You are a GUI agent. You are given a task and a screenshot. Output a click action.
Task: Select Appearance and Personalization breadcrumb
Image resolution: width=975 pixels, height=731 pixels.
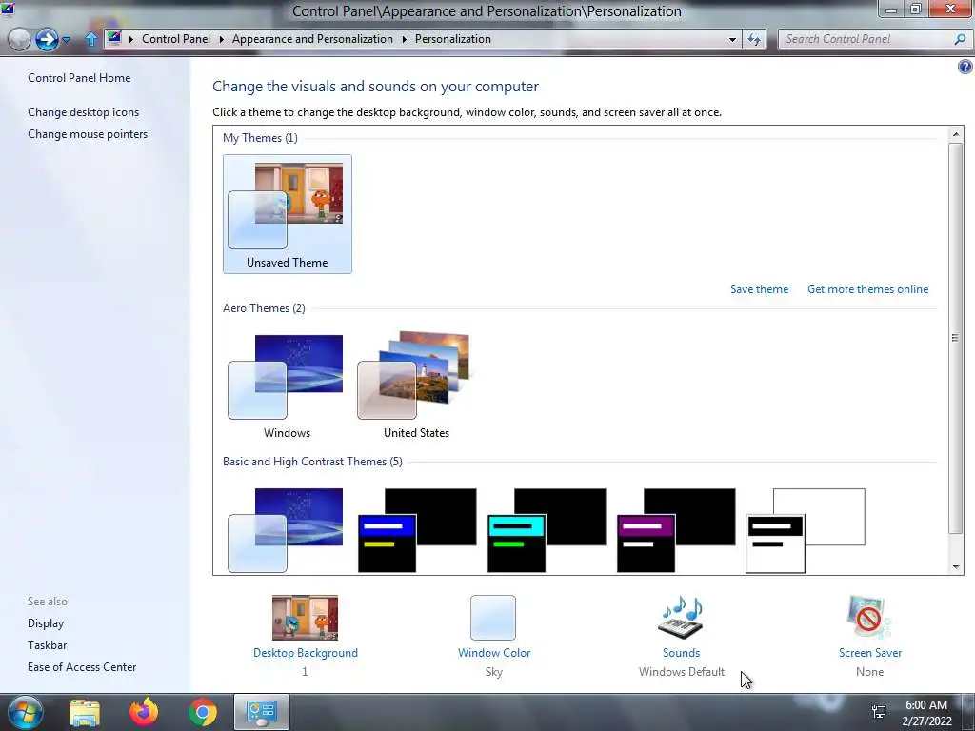312,38
